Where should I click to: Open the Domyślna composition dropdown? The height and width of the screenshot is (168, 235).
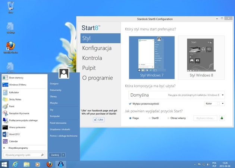click(176, 95)
